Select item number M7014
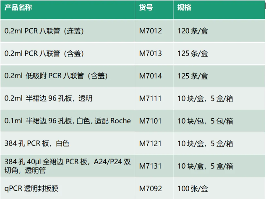 (151, 76)
